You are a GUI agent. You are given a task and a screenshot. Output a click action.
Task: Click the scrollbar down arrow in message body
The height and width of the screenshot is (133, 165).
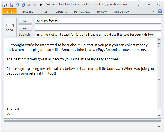coord(159,116)
